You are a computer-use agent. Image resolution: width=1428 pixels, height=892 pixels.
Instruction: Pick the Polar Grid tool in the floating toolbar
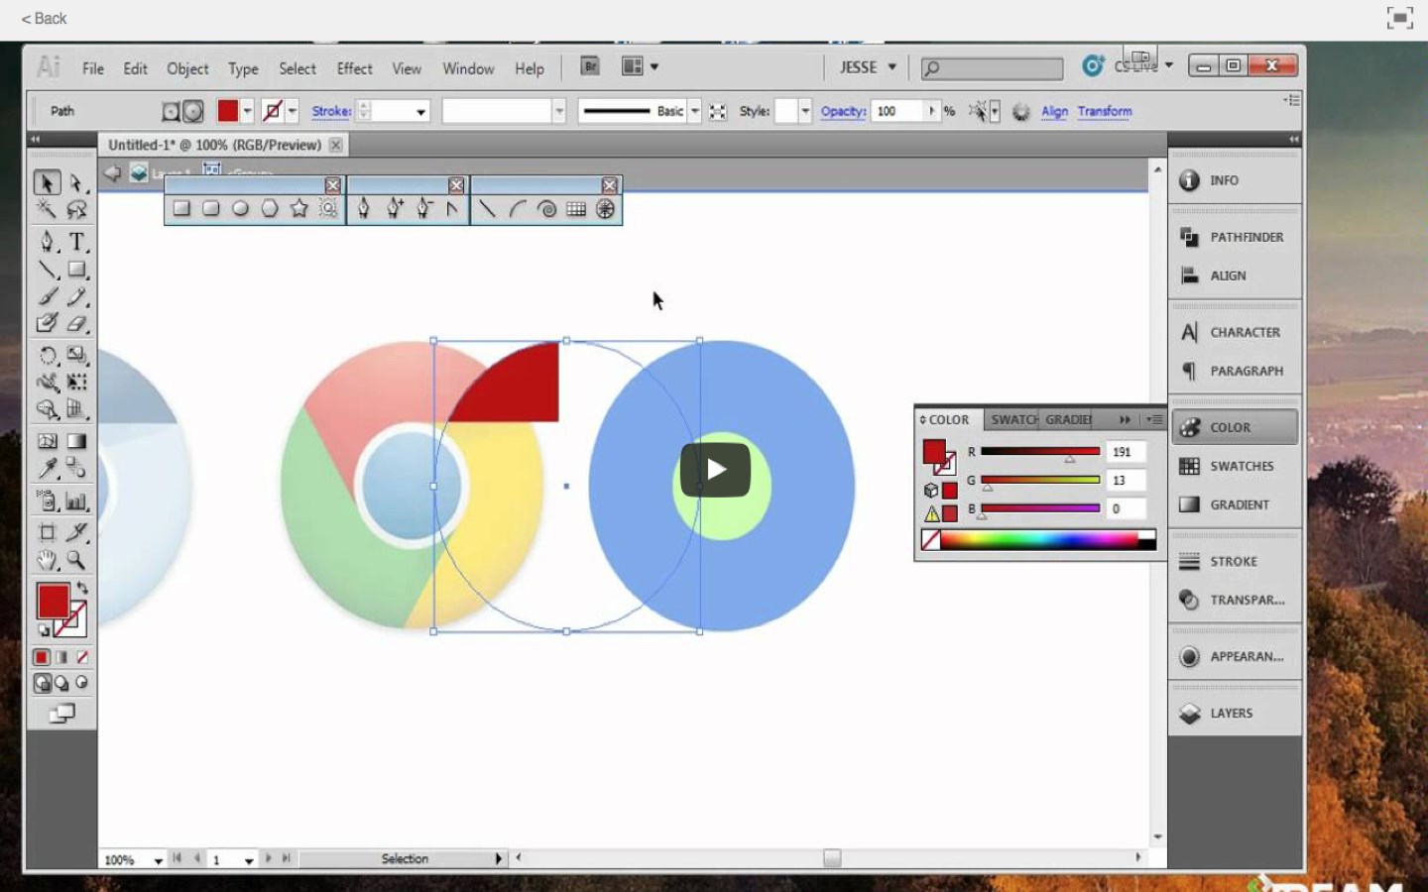606,209
